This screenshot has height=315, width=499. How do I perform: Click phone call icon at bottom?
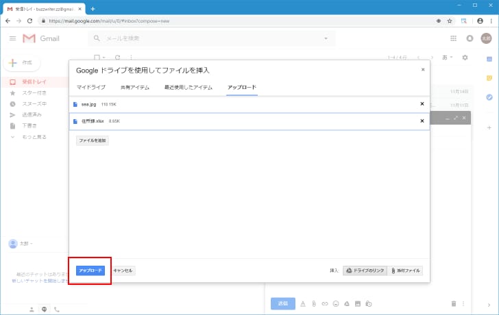coord(57,310)
